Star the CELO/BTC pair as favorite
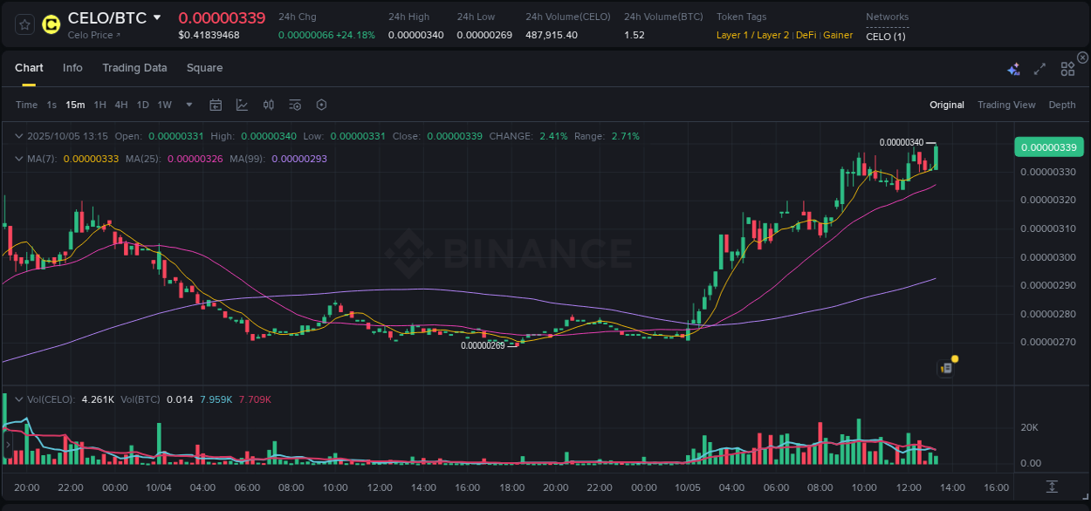1091x511 pixels. (x=24, y=24)
